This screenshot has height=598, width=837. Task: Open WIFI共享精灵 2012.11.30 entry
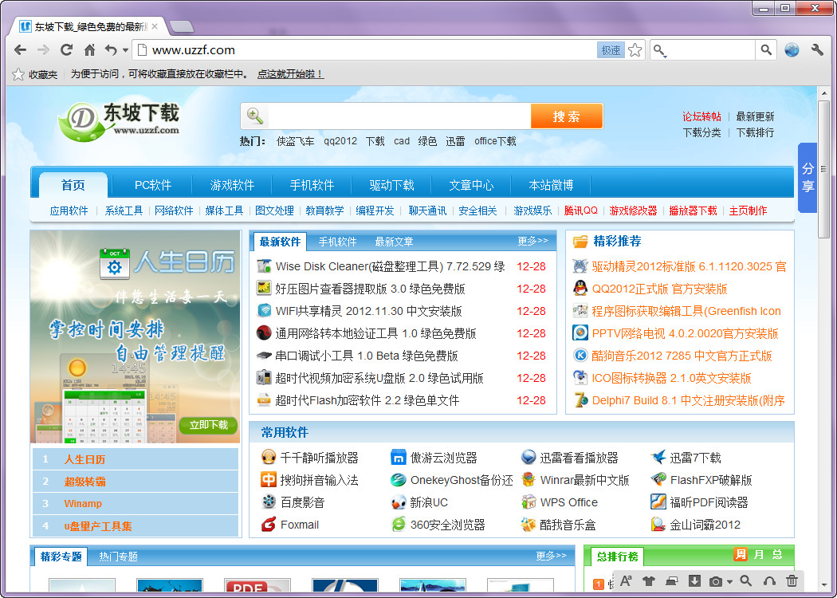tap(368, 311)
